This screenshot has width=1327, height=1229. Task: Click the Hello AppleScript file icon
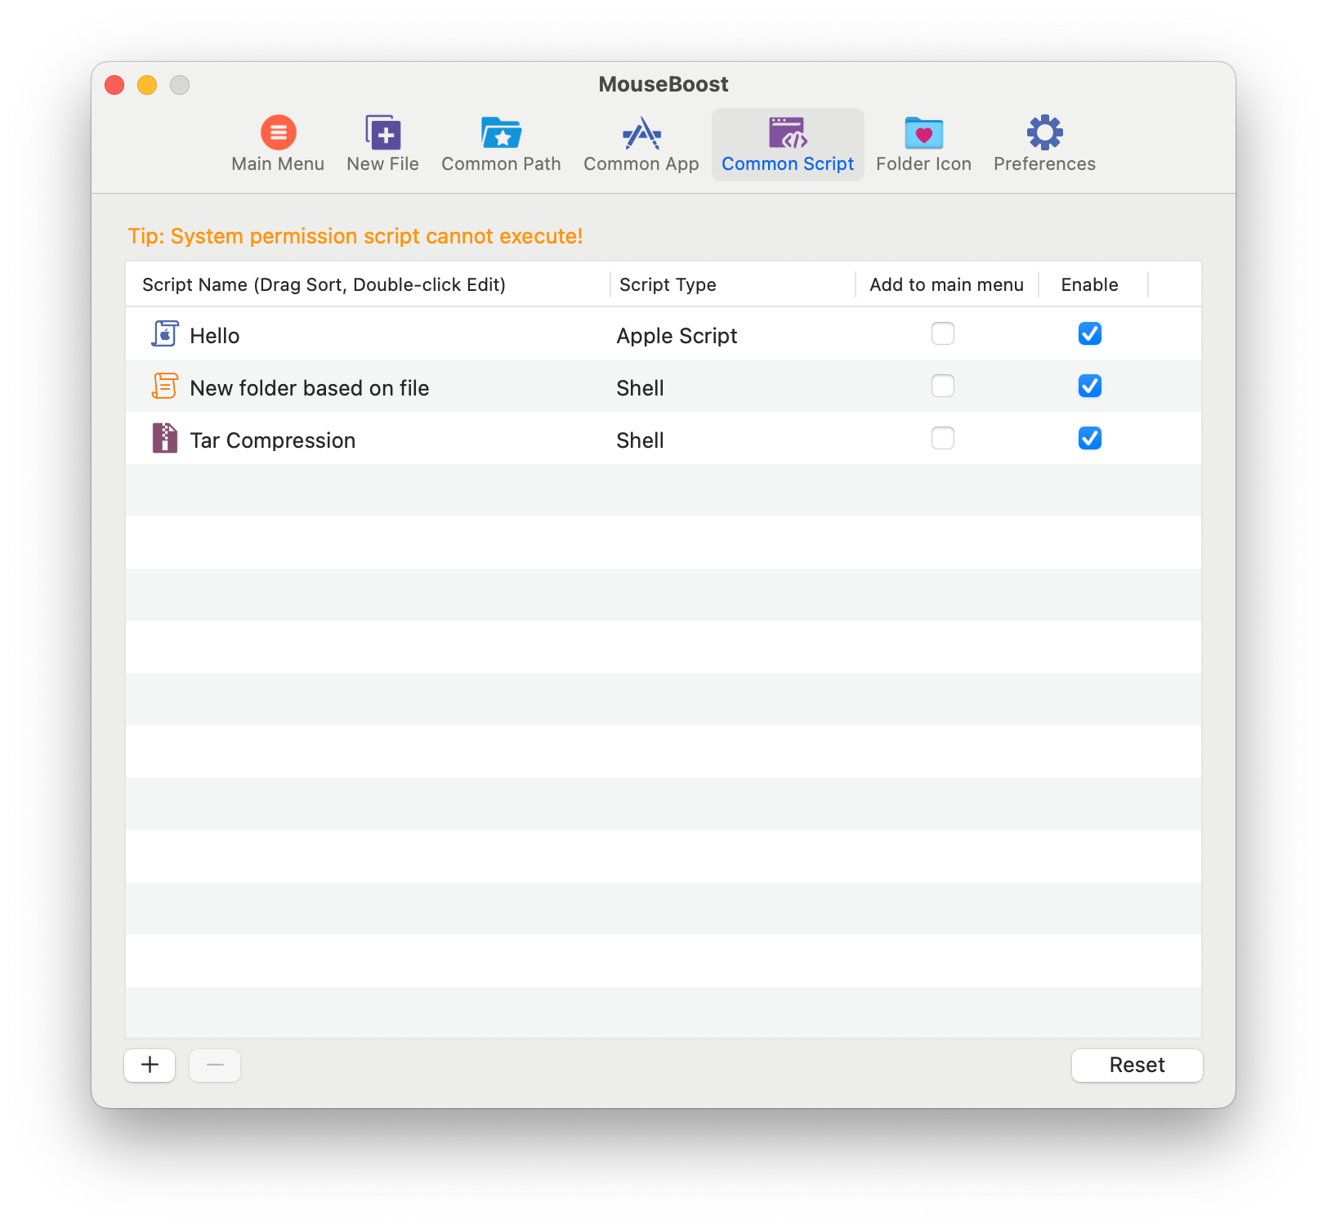coord(165,333)
